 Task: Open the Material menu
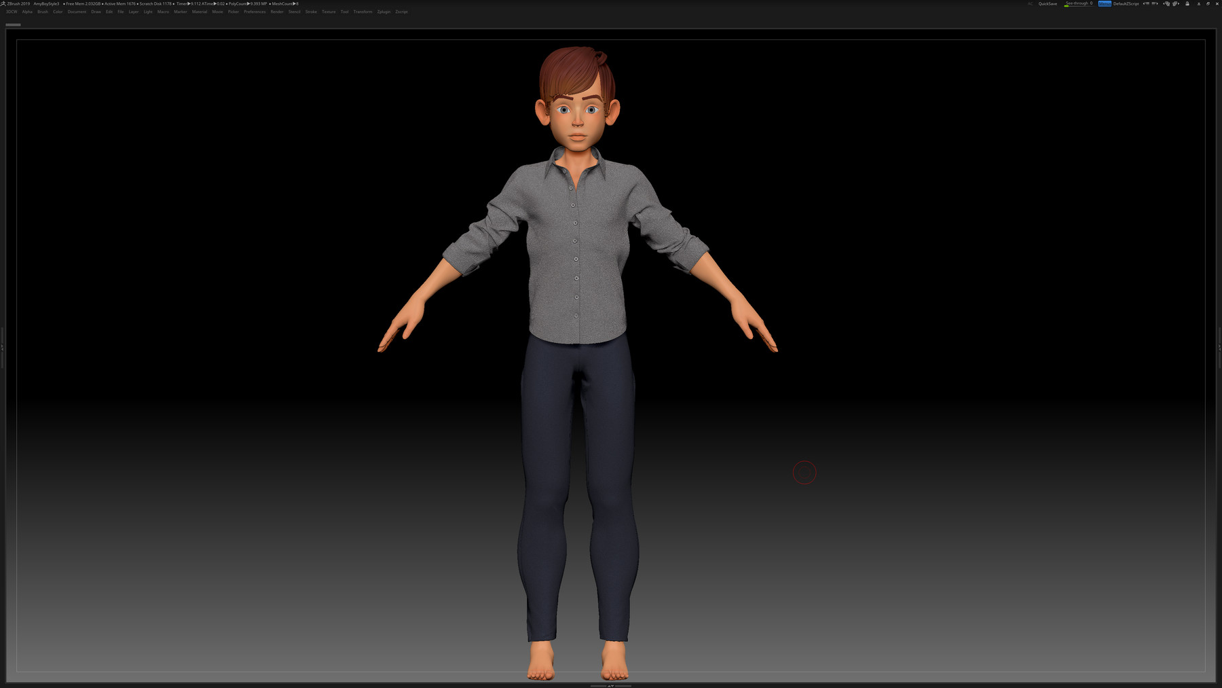point(200,12)
